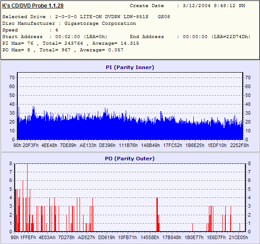Click the 14558Eh label on PO axis

point(150,237)
